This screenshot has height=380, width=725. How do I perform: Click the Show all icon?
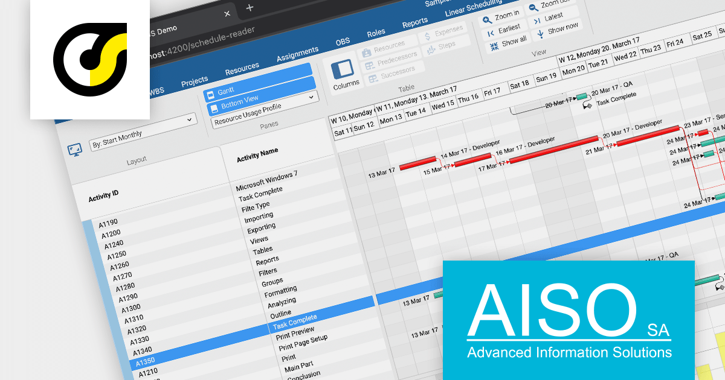494,46
